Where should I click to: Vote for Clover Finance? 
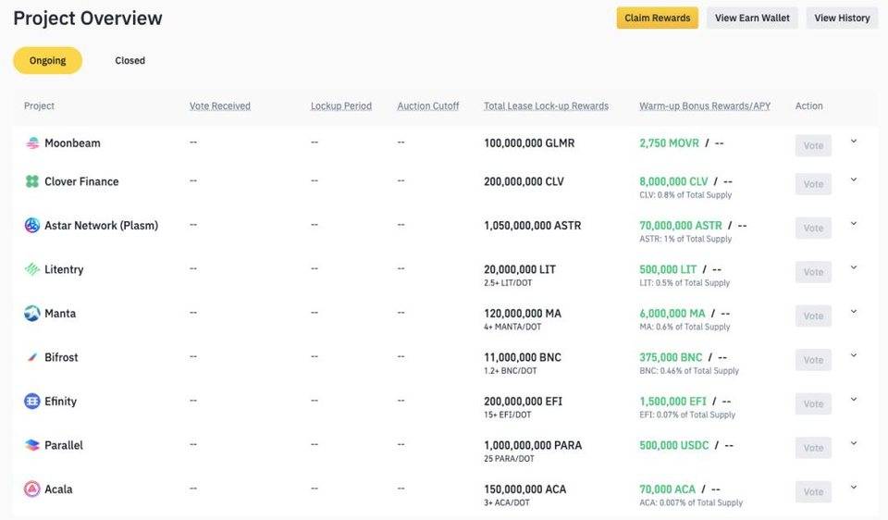[x=813, y=184]
